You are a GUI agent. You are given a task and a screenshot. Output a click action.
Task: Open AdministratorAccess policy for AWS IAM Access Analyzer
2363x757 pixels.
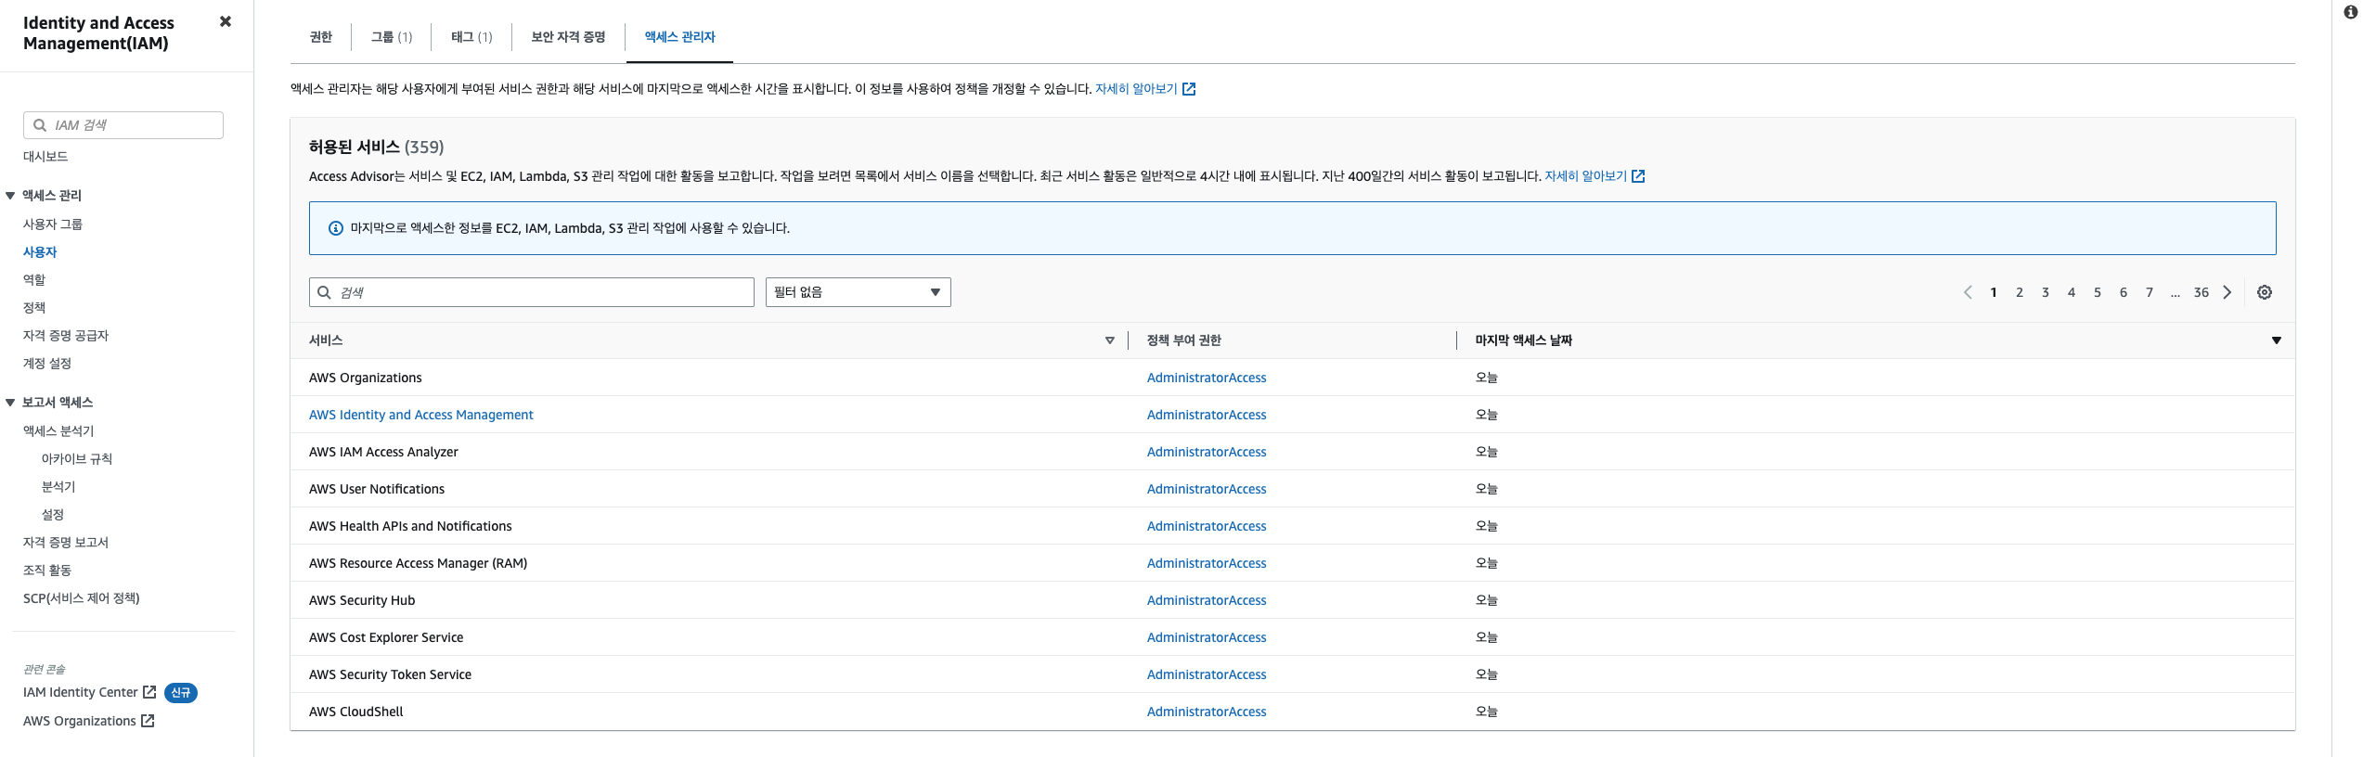tap(1207, 452)
